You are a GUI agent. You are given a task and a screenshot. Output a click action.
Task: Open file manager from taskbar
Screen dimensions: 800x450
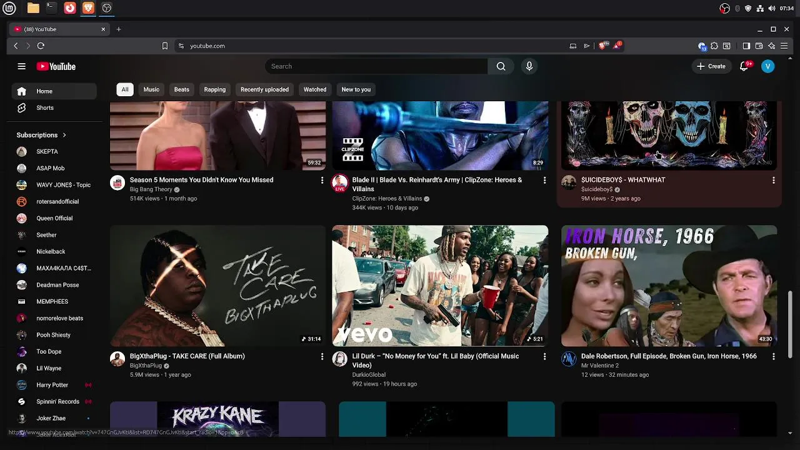(33, 8)
